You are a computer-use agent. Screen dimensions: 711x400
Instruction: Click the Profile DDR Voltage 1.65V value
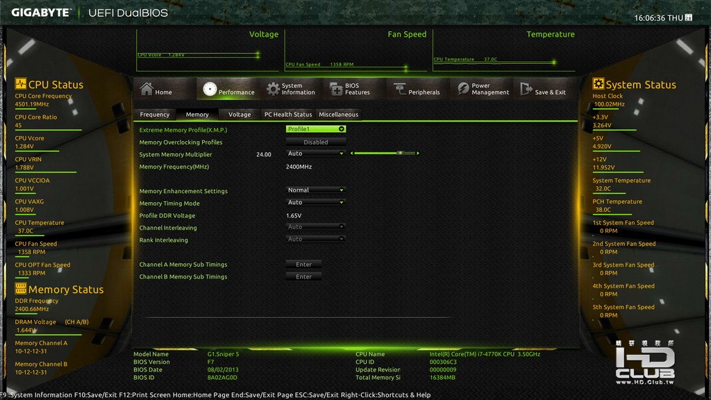click(x=294, y=215)
